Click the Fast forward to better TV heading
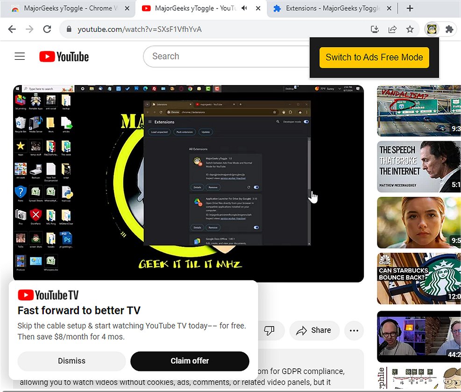461x392 pixels. (x=79, y=310)
